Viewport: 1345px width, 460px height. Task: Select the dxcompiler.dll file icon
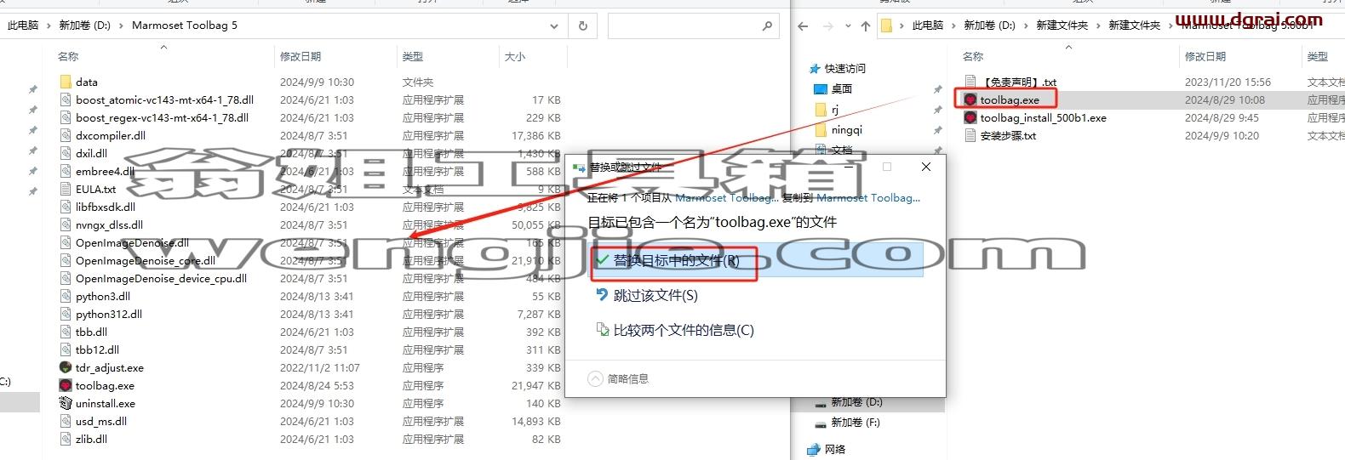pyautogui.click(x=66, y=135)
